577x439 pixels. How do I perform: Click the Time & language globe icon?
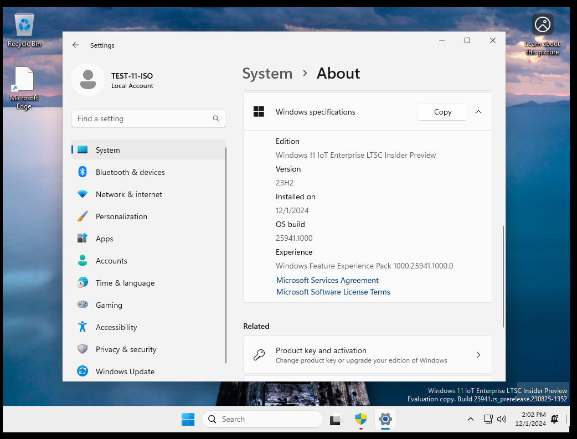click(83, 282)
